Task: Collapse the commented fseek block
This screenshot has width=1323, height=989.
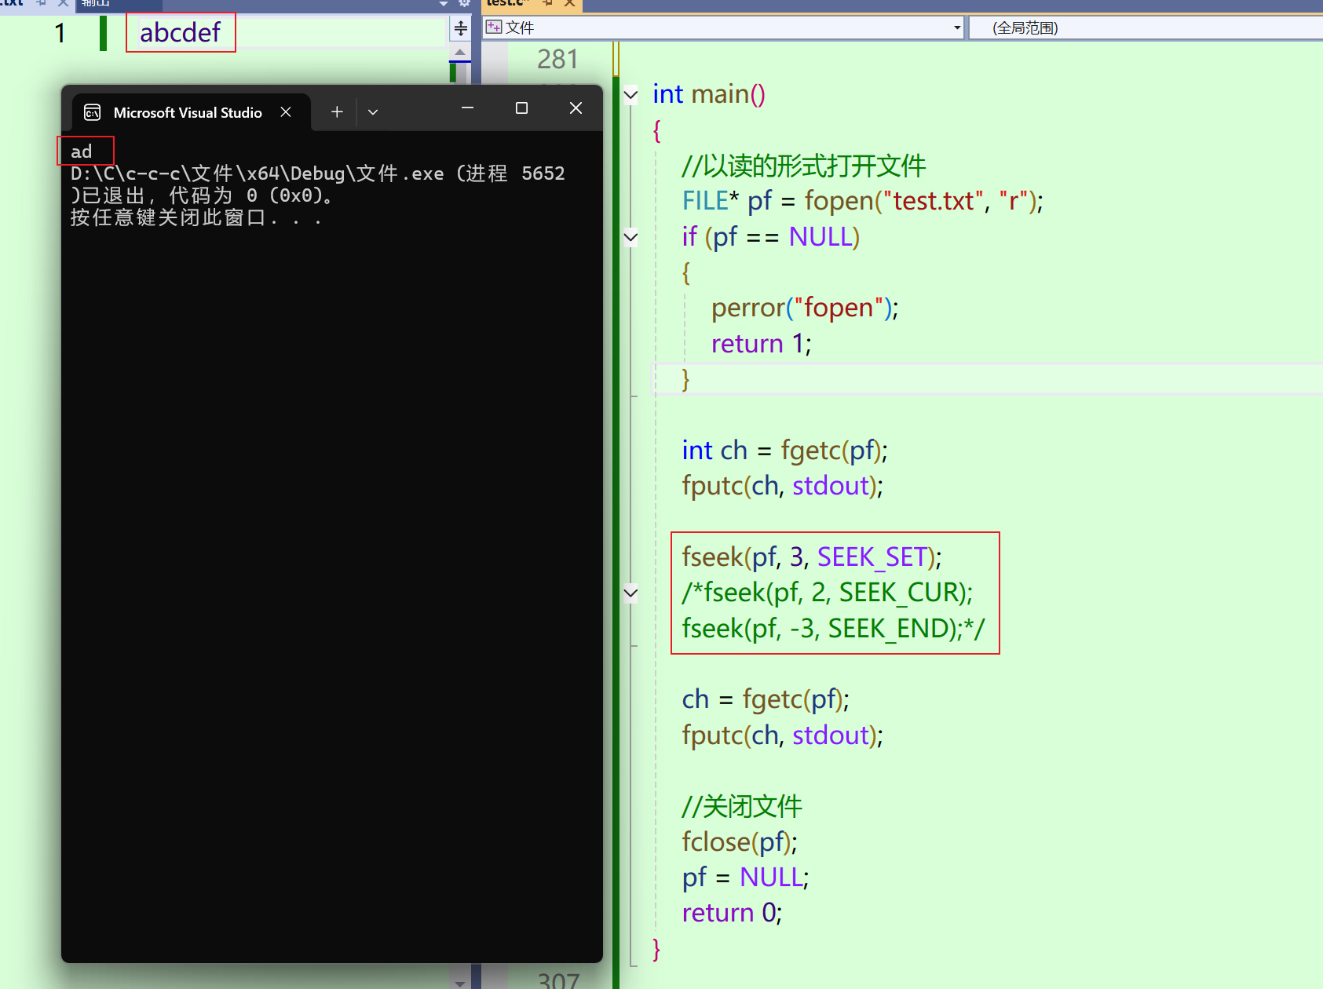Action: pos(630,593)
